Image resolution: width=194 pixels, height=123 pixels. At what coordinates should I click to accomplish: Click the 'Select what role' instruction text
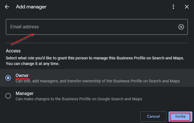(x=95, y=58)
